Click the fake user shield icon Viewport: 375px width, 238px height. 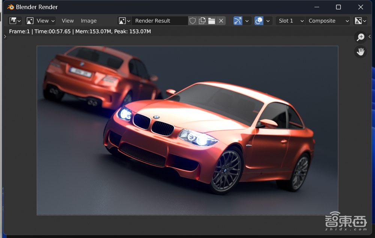click(192, 21)
